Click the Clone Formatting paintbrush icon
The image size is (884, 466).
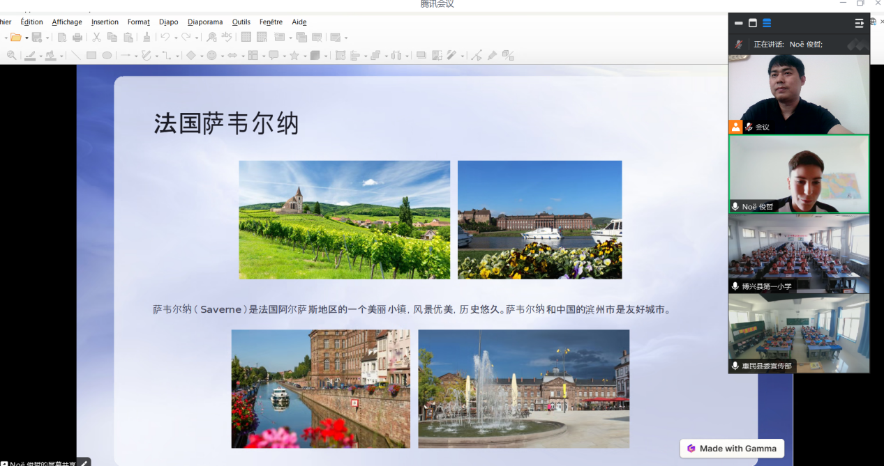click(147, 37)
